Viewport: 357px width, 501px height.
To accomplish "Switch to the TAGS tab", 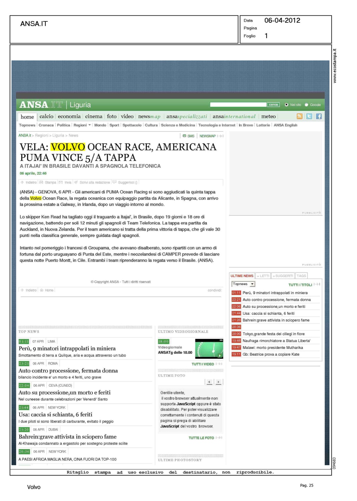I will [301, 276].
